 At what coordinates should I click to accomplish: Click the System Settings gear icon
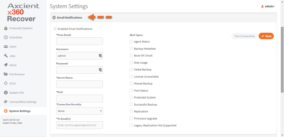click(x=6, y=111)
